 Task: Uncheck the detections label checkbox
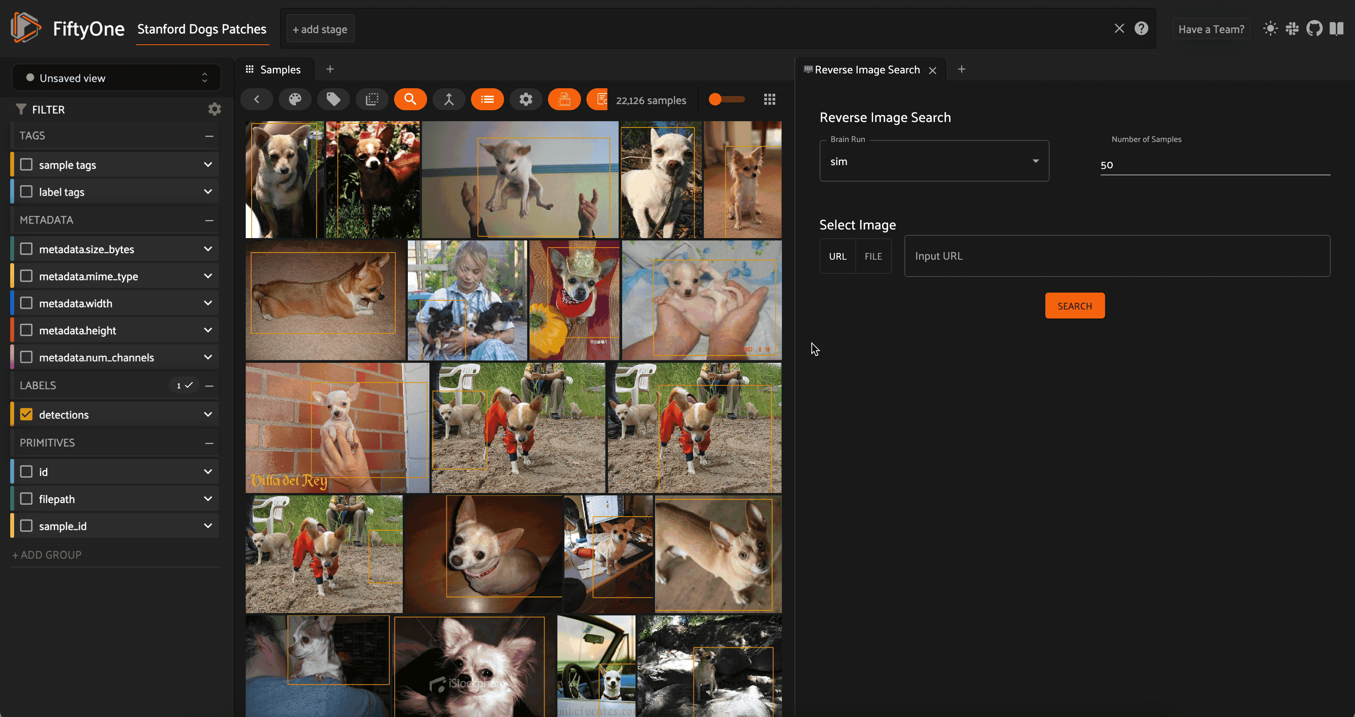tap(26, 414)
